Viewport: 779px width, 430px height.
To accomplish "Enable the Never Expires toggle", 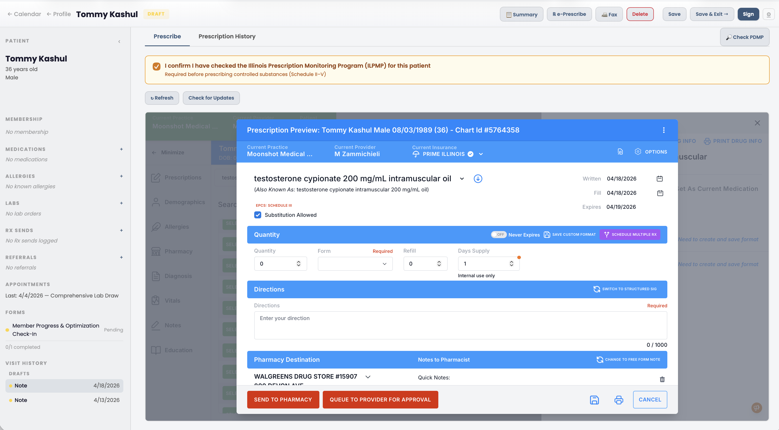I will pos(499,234).
